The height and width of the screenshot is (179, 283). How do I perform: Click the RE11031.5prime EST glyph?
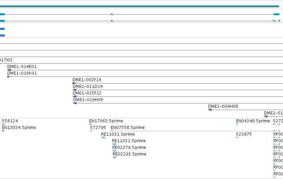point(114,144)
